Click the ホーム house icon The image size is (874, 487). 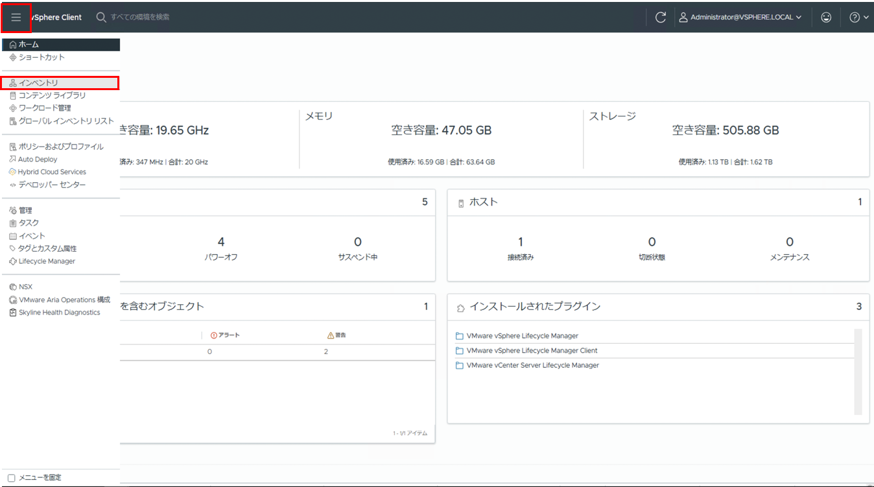tap(13, 45)
